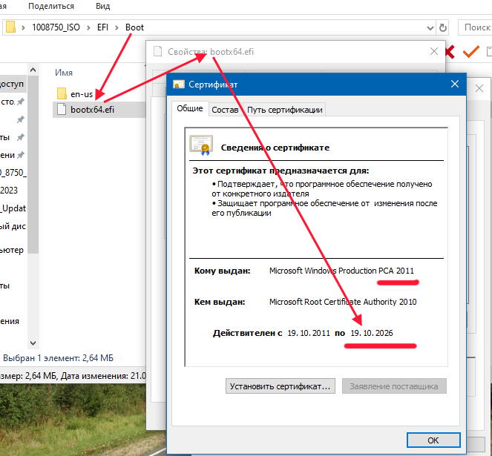Viewport: 492px width, 456px height.
Task: Click Microsoft Root Certificate Authority 2010 text
Action: click(343, 302)
